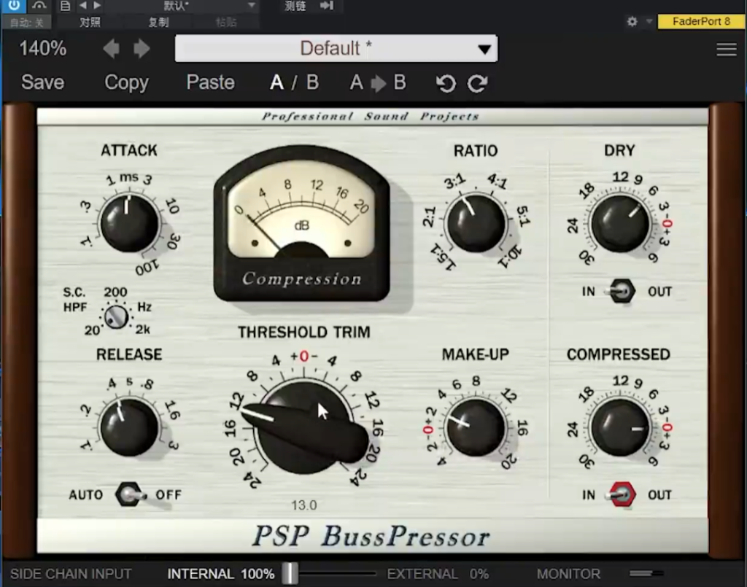Click the 粘贴 paste button in host bar
Image resolution: width=747 pixels, height=587 pixels.
[226, 23]
